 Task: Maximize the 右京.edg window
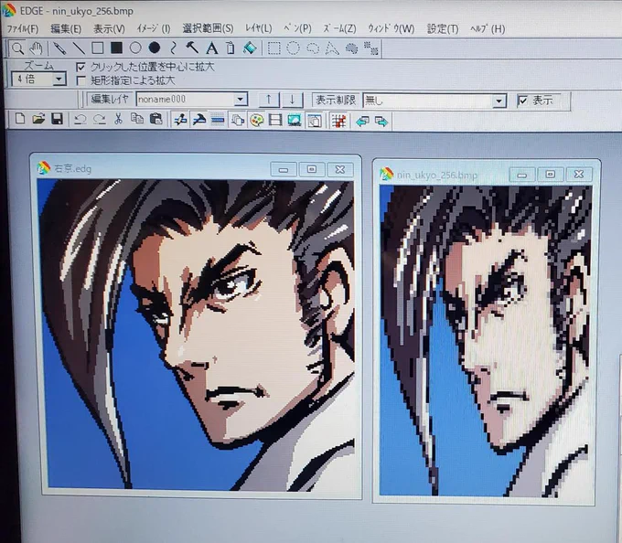(x=311, y=169)
